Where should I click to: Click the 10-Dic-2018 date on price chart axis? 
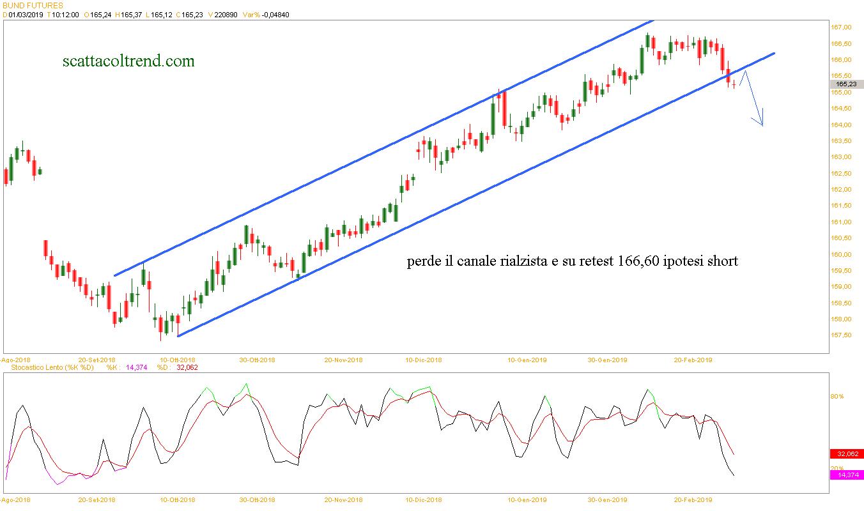point(422,360)
